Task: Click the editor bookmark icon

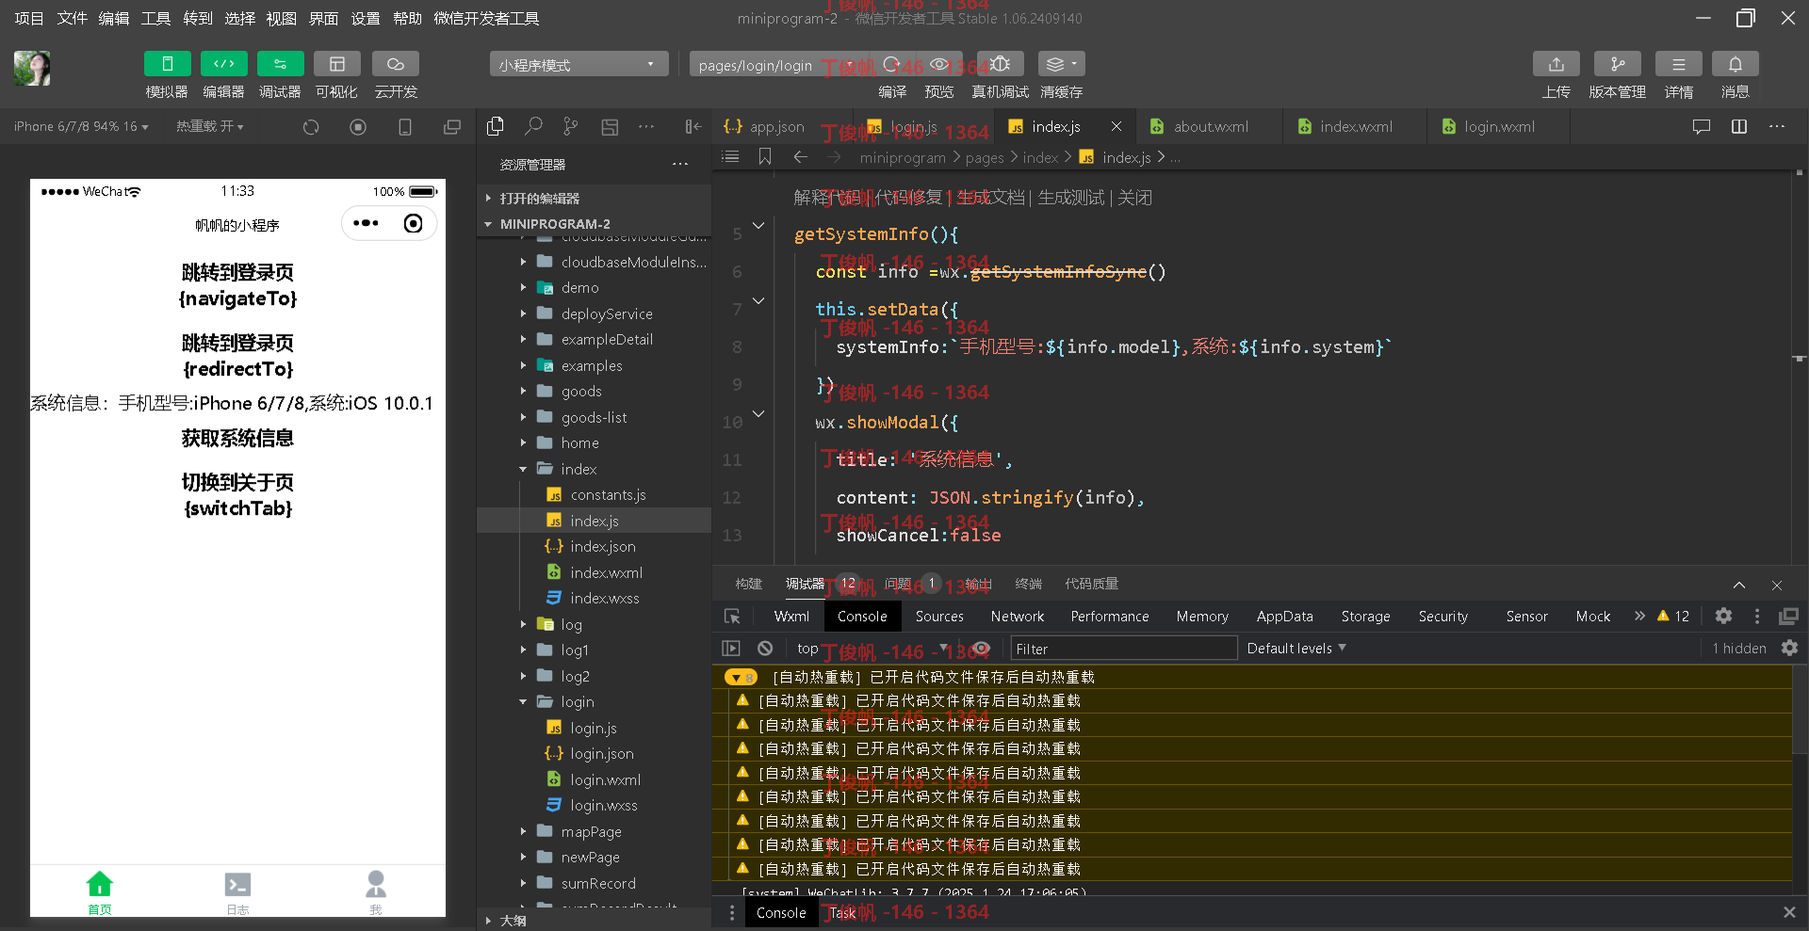Action: pos(765,157)
